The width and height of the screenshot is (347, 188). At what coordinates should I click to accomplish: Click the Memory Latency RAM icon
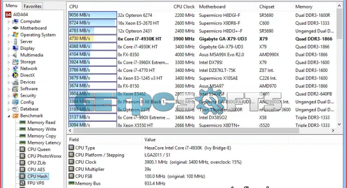pos(22,142)
